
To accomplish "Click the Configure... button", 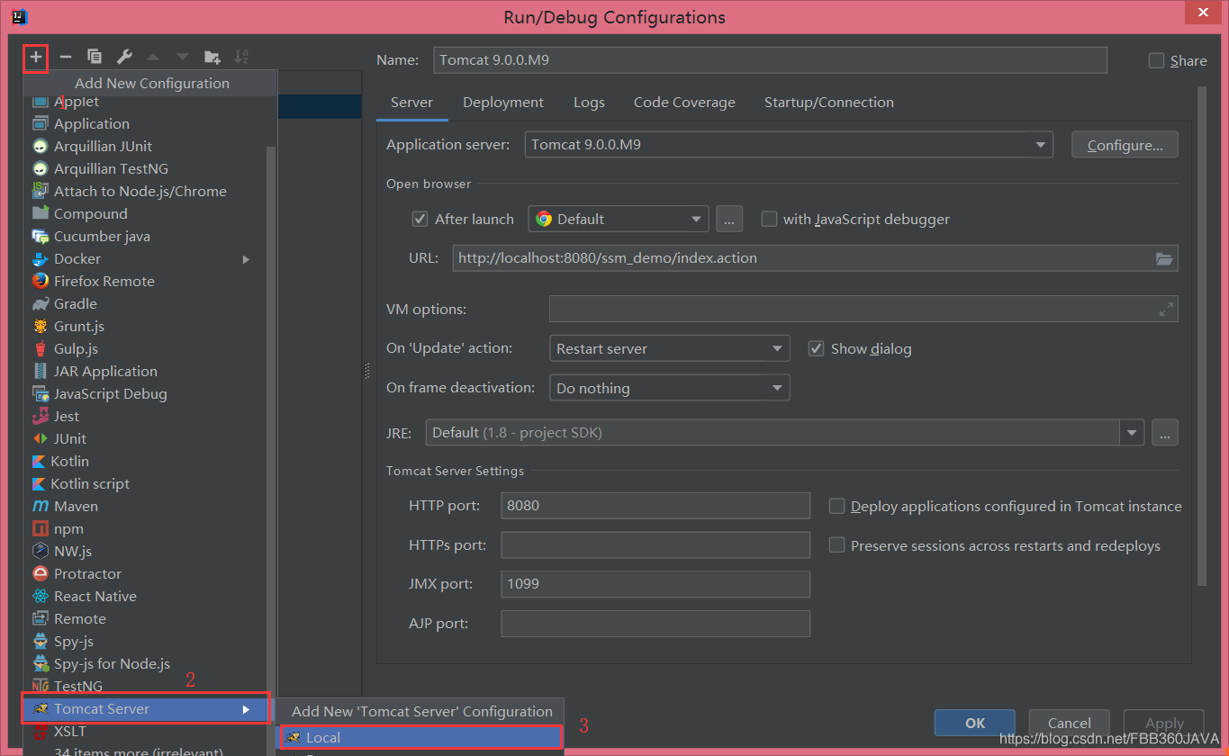I will coord(1125,145).
